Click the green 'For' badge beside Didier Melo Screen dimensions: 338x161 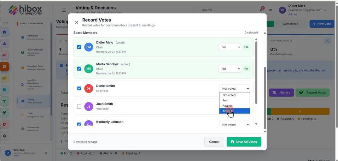point(246,47)
